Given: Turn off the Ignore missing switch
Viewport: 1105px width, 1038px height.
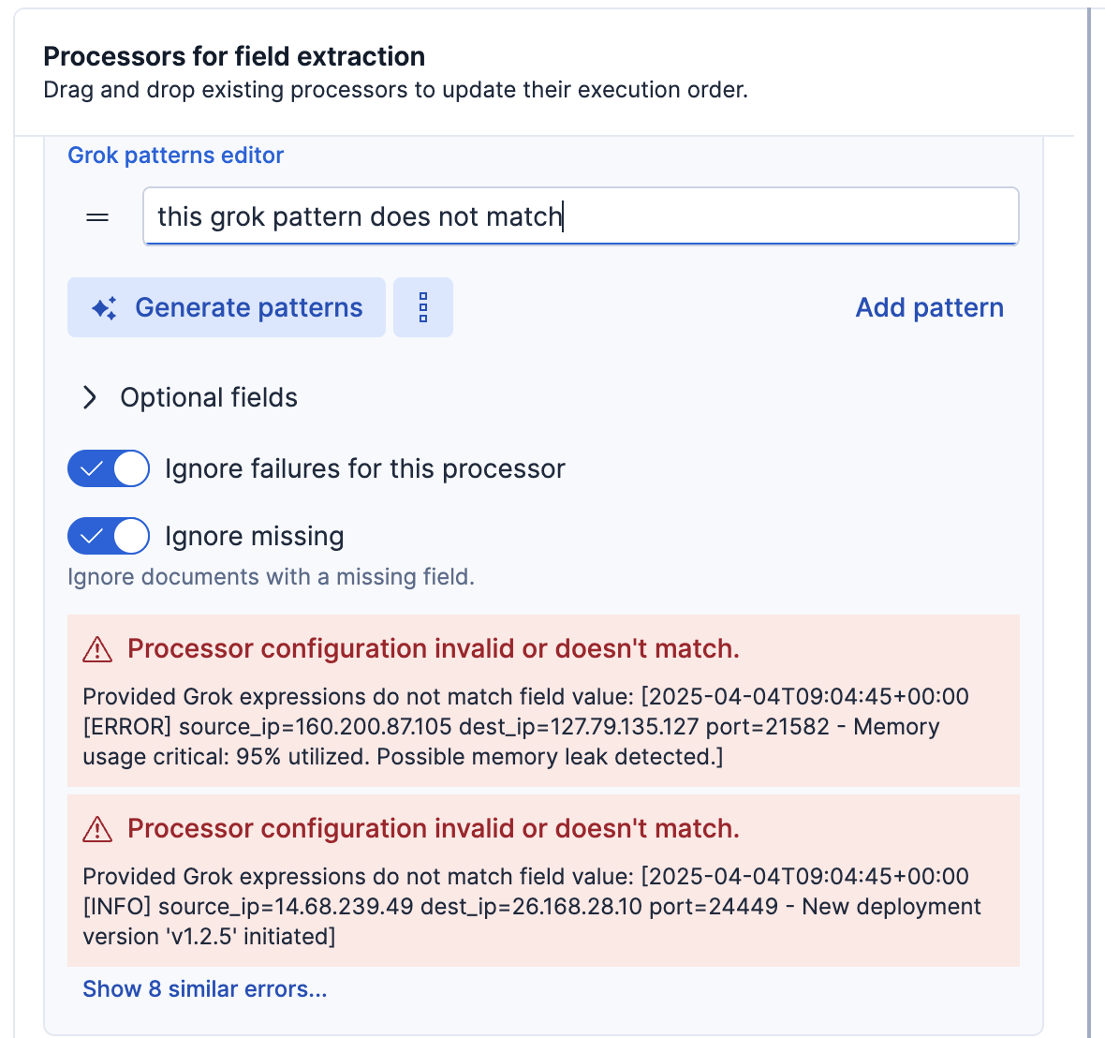Looking at the screenshot, I should (x=109, y=536).
